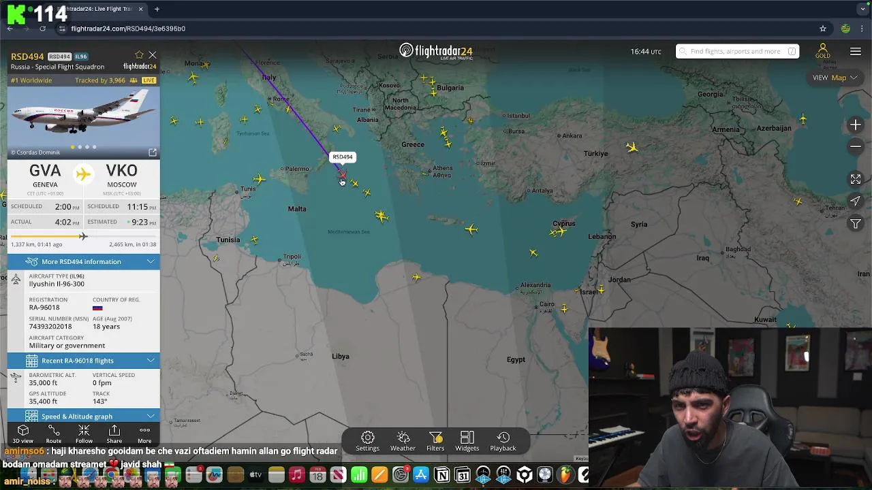This screenshot has height=490, width=872.
Task: Open the GOLD account menu
Action: coord(823,52)
